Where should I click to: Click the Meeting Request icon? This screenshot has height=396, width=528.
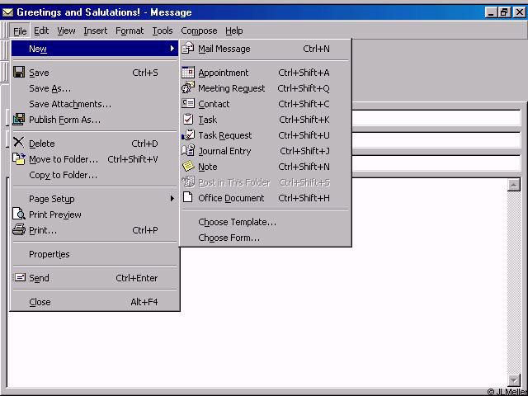(x=188, y=88)
